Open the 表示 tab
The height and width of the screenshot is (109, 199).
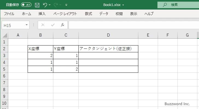point(133,14)
